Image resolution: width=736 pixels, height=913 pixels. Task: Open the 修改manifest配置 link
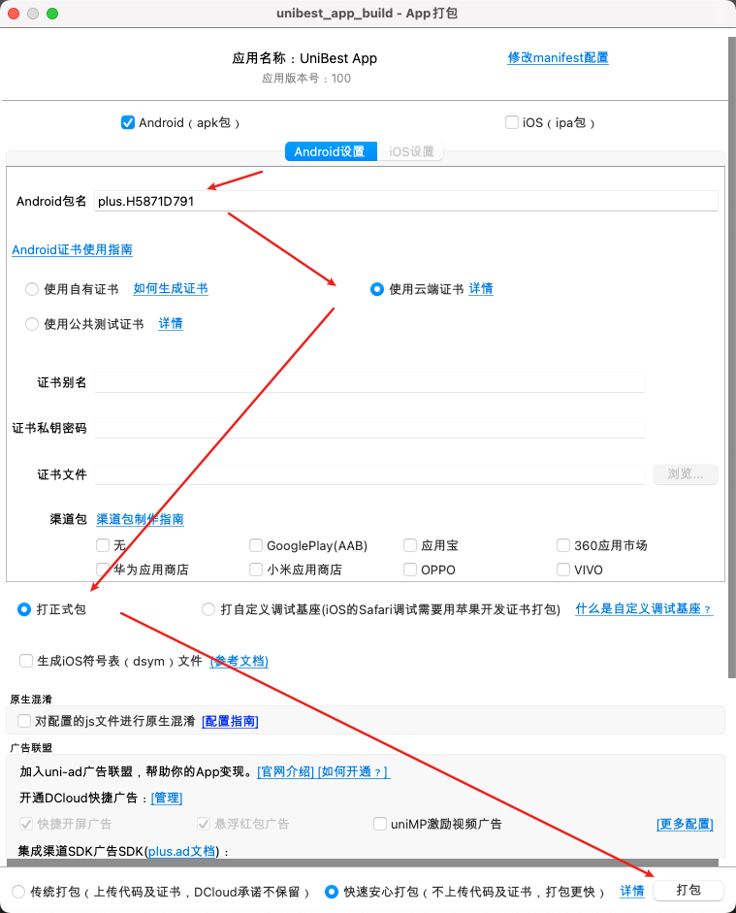tap(558, 57)
